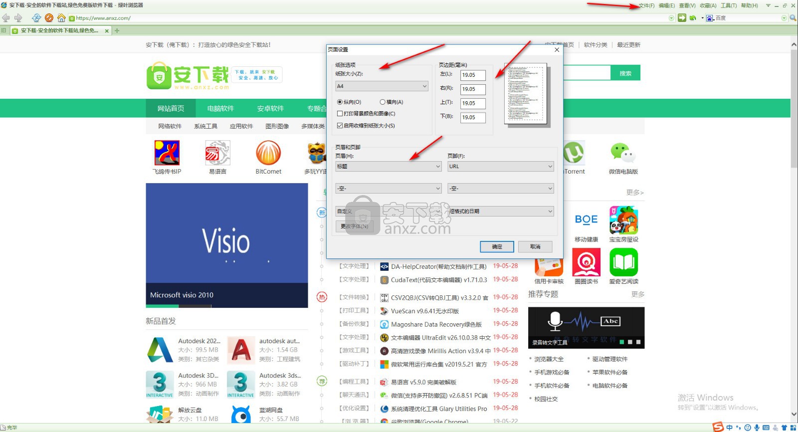Click the browser Back arrow icon
The image size is (798, 432).
click(6, 18)
